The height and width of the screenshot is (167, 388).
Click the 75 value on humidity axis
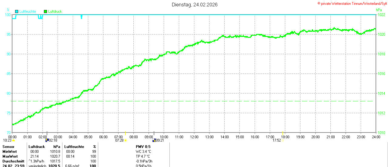pyautogui.click(x=8, y=113)
